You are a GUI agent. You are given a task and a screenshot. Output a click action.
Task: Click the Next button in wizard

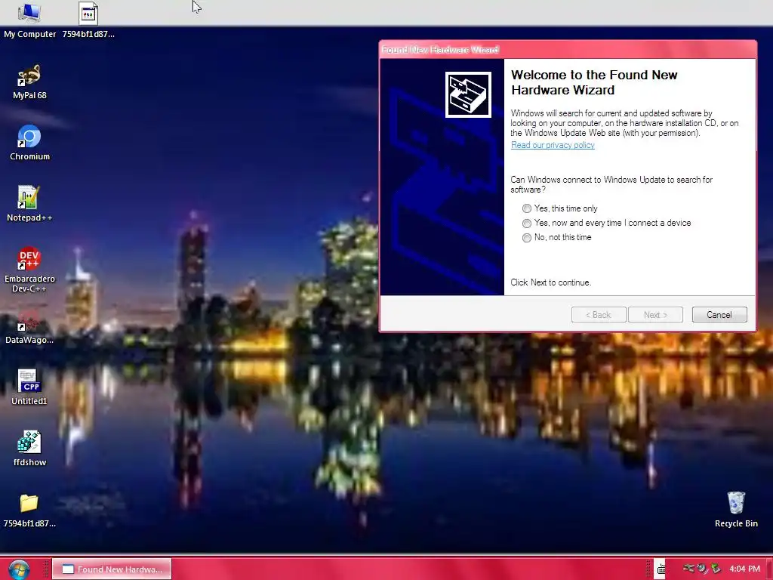tap(655, 315)
